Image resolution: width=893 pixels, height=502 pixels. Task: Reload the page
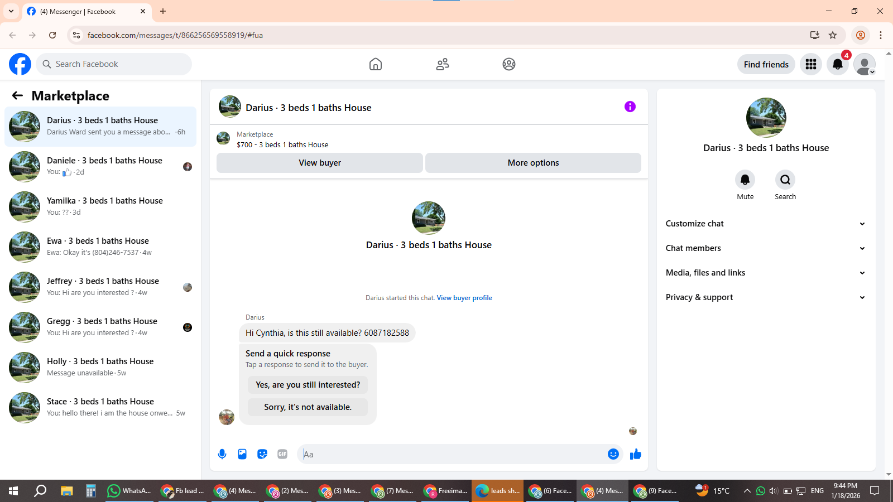tap(52, 35)
